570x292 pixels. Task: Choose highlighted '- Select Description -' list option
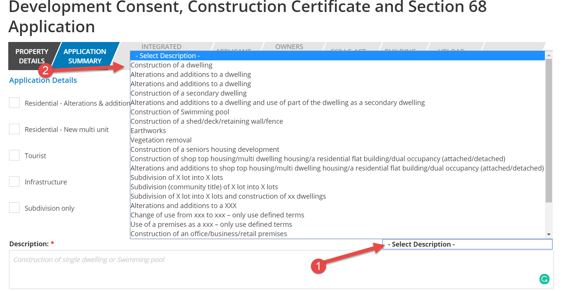338,56
